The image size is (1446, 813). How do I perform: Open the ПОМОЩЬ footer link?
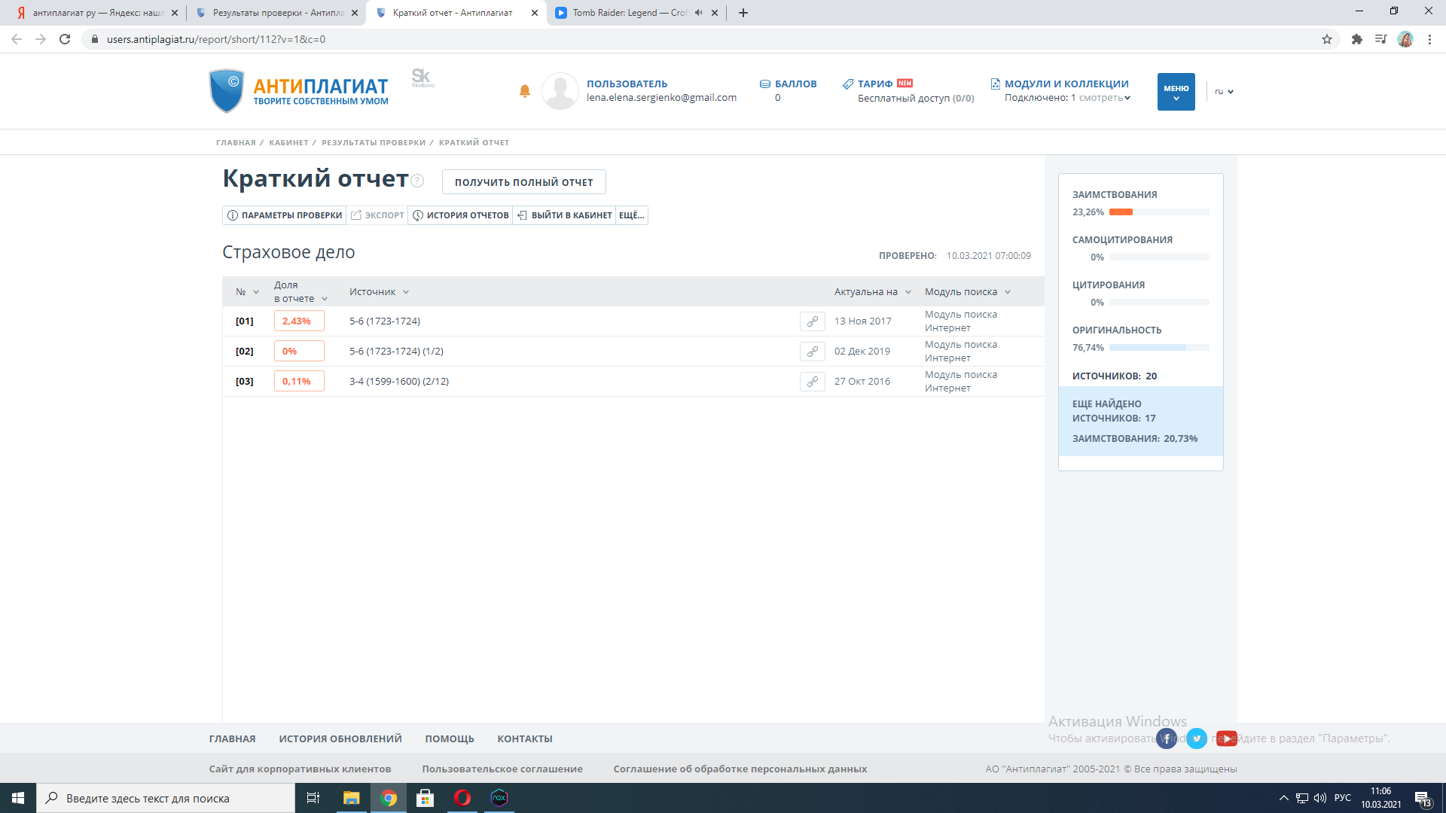point(449,739)
